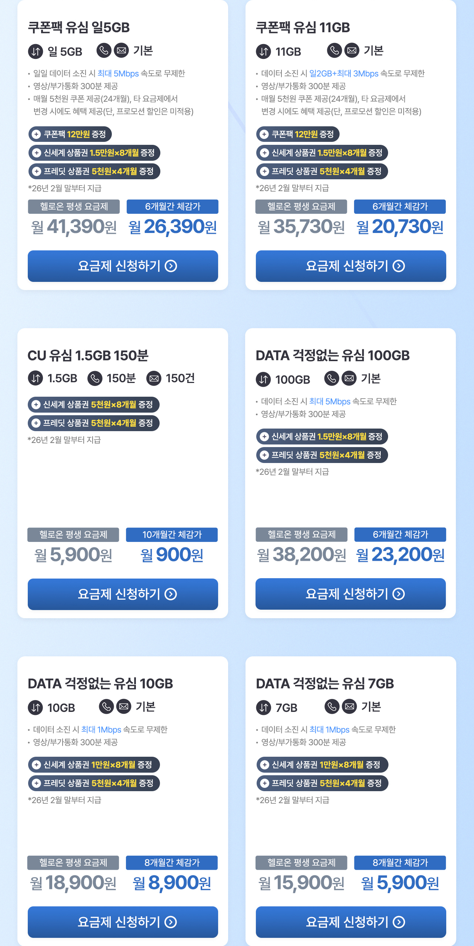
Task: Click the 150건 message envelope icon
Action: click(154, 379)
